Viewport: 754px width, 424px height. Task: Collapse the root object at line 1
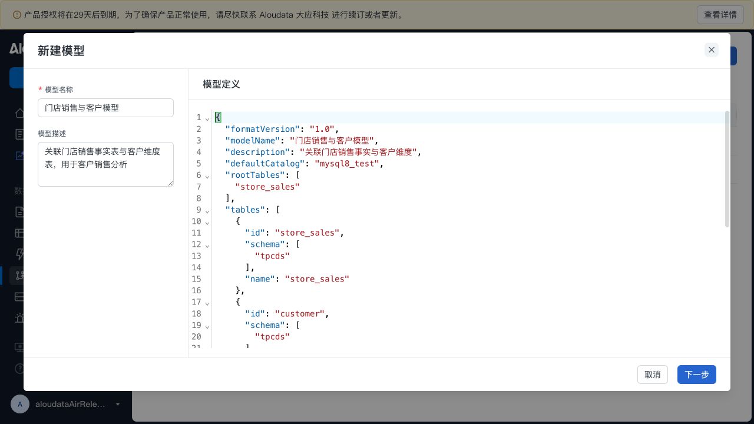click(x=207, y=118)
